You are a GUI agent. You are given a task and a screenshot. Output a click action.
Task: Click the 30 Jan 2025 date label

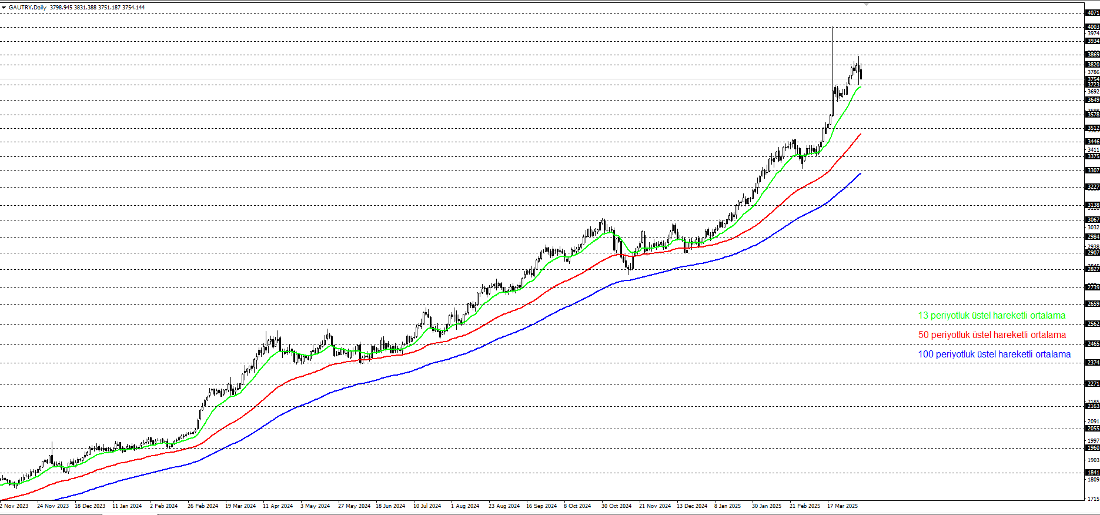point(767,506)
